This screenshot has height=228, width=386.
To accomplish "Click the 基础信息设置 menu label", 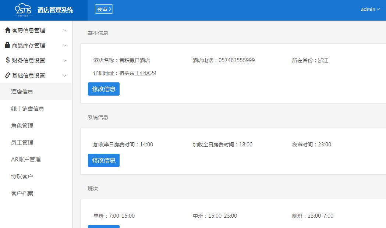I will pyautogui.click(x=29, y=75).
